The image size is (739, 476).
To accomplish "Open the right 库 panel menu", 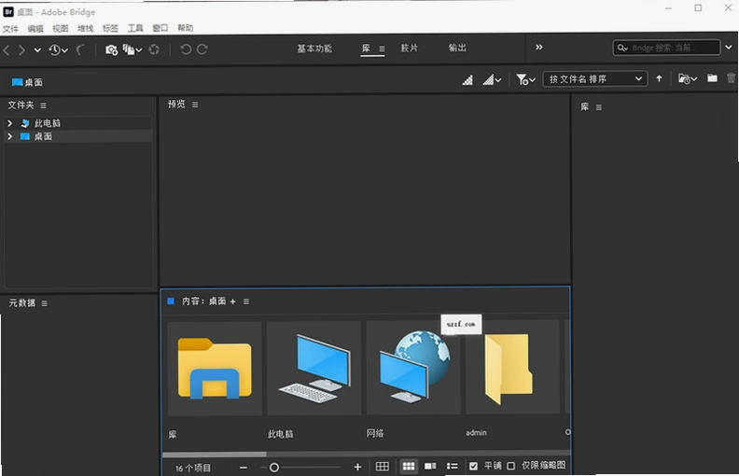I will [x=598, y=107].
